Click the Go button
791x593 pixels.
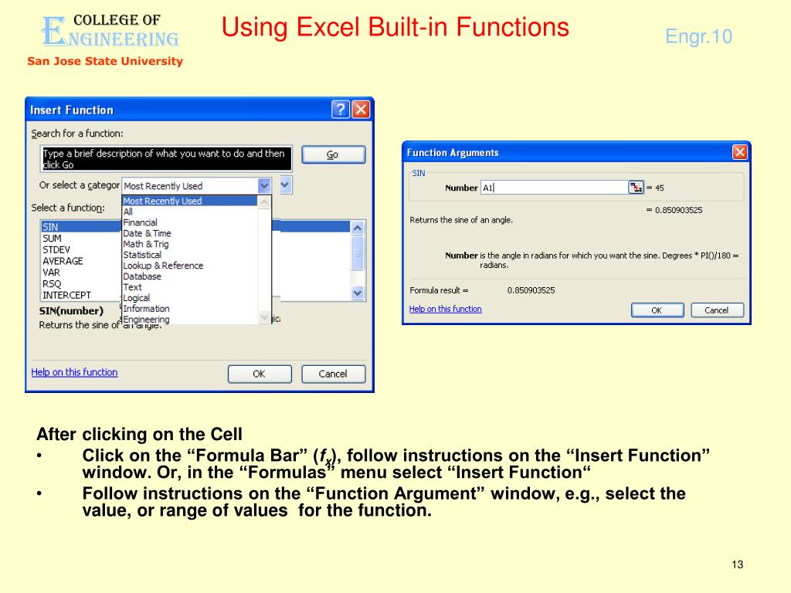[334, 154]
